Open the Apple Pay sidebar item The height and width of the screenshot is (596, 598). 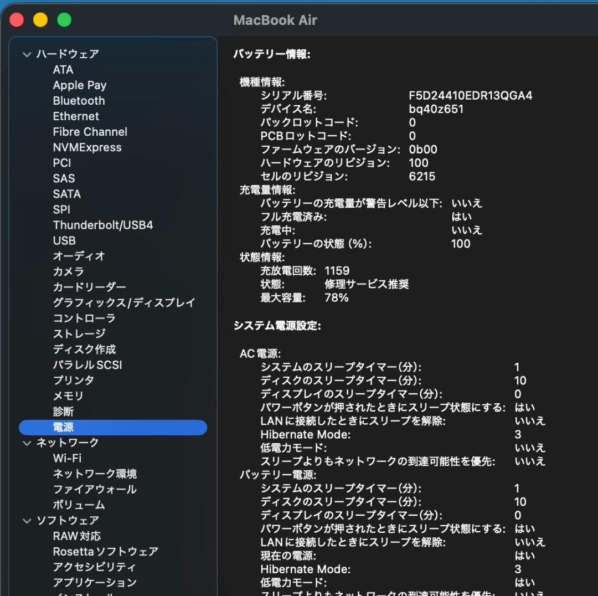coord(79,85)
